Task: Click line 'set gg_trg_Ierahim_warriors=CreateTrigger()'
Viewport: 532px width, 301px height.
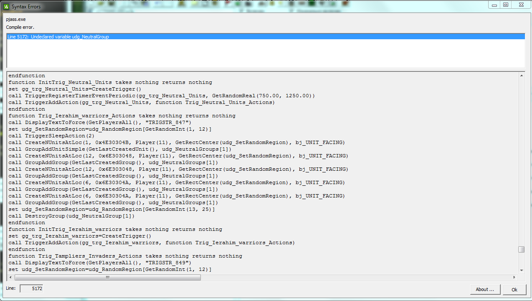Action: pyautogui.click(x=80, y=236)
